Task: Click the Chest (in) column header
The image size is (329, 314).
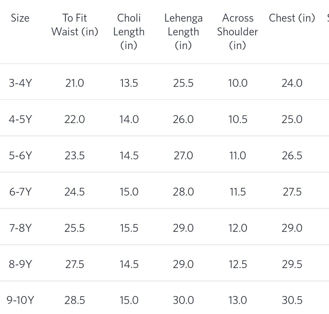Action: tap(292, 18)
